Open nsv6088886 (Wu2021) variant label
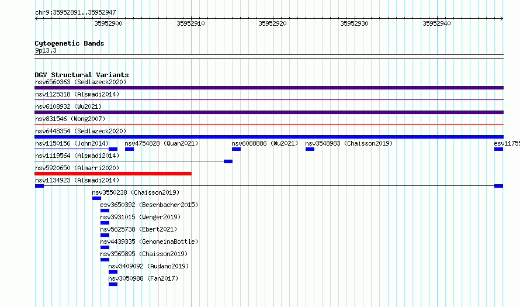 click(x=265, y=143)
